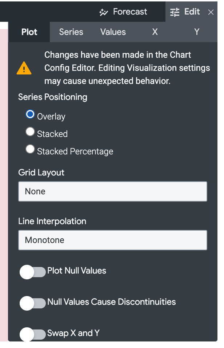Close the Edit panel with X
The height and width of the screenshot is (348, 224).
tap(211, 12)
